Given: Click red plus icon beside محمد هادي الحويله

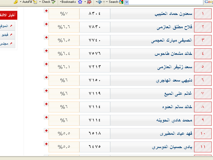Looking at the screenshot, I should 46,117.
